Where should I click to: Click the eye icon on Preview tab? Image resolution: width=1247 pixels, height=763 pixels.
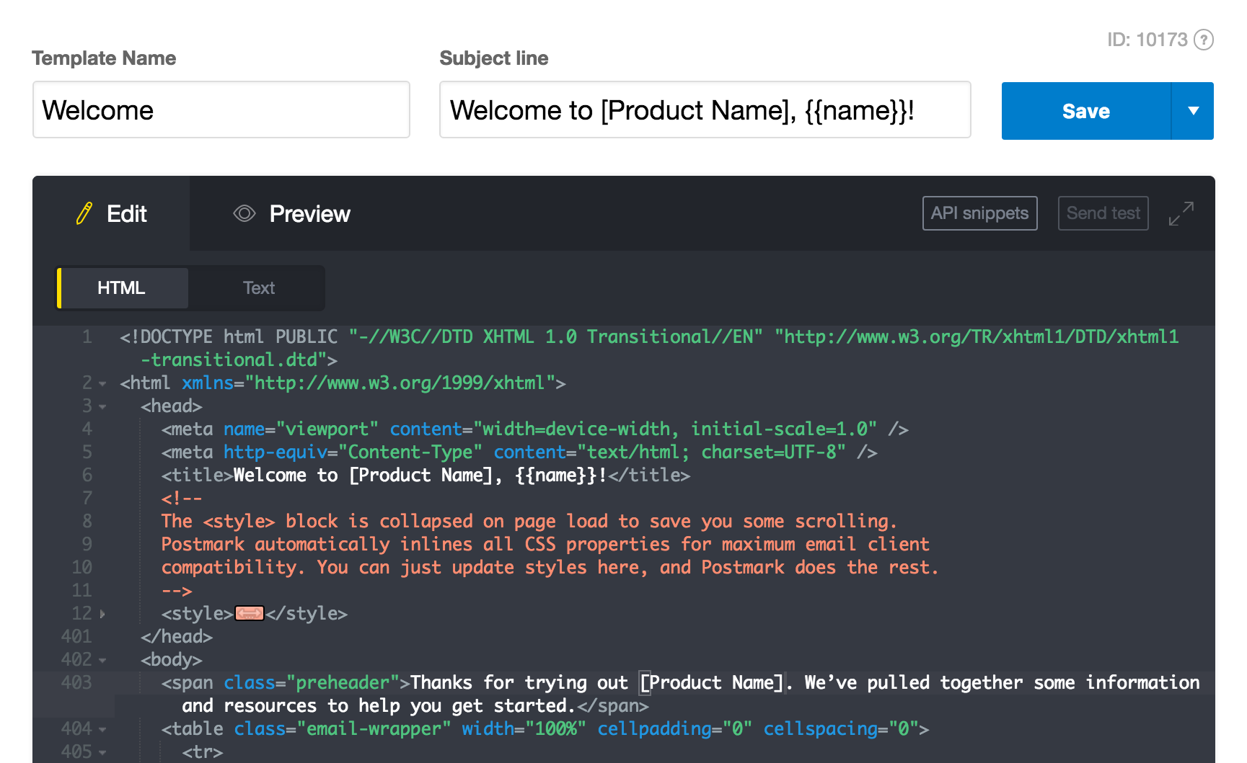pos(244,213)
